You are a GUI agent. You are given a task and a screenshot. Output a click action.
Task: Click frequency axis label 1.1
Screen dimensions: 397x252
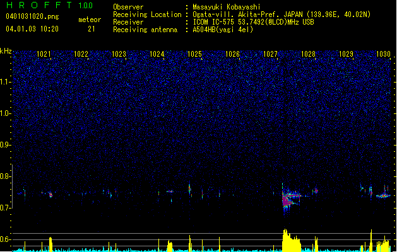pos(6,82)
